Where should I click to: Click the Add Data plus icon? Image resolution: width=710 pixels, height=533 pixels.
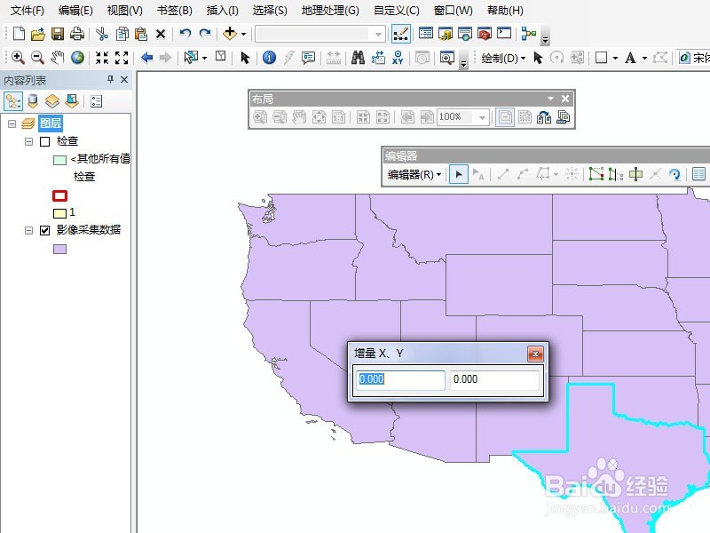(230, 34)
